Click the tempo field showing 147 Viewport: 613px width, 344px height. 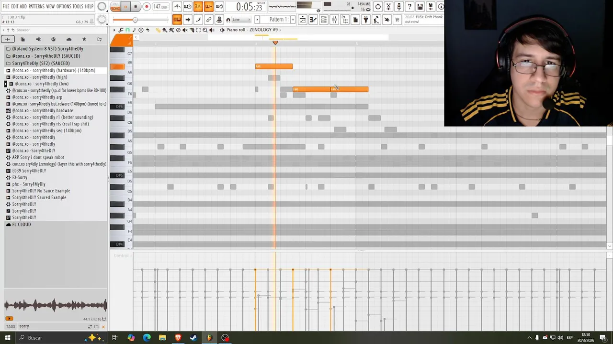pyautogui.click(x=160, y=7)
